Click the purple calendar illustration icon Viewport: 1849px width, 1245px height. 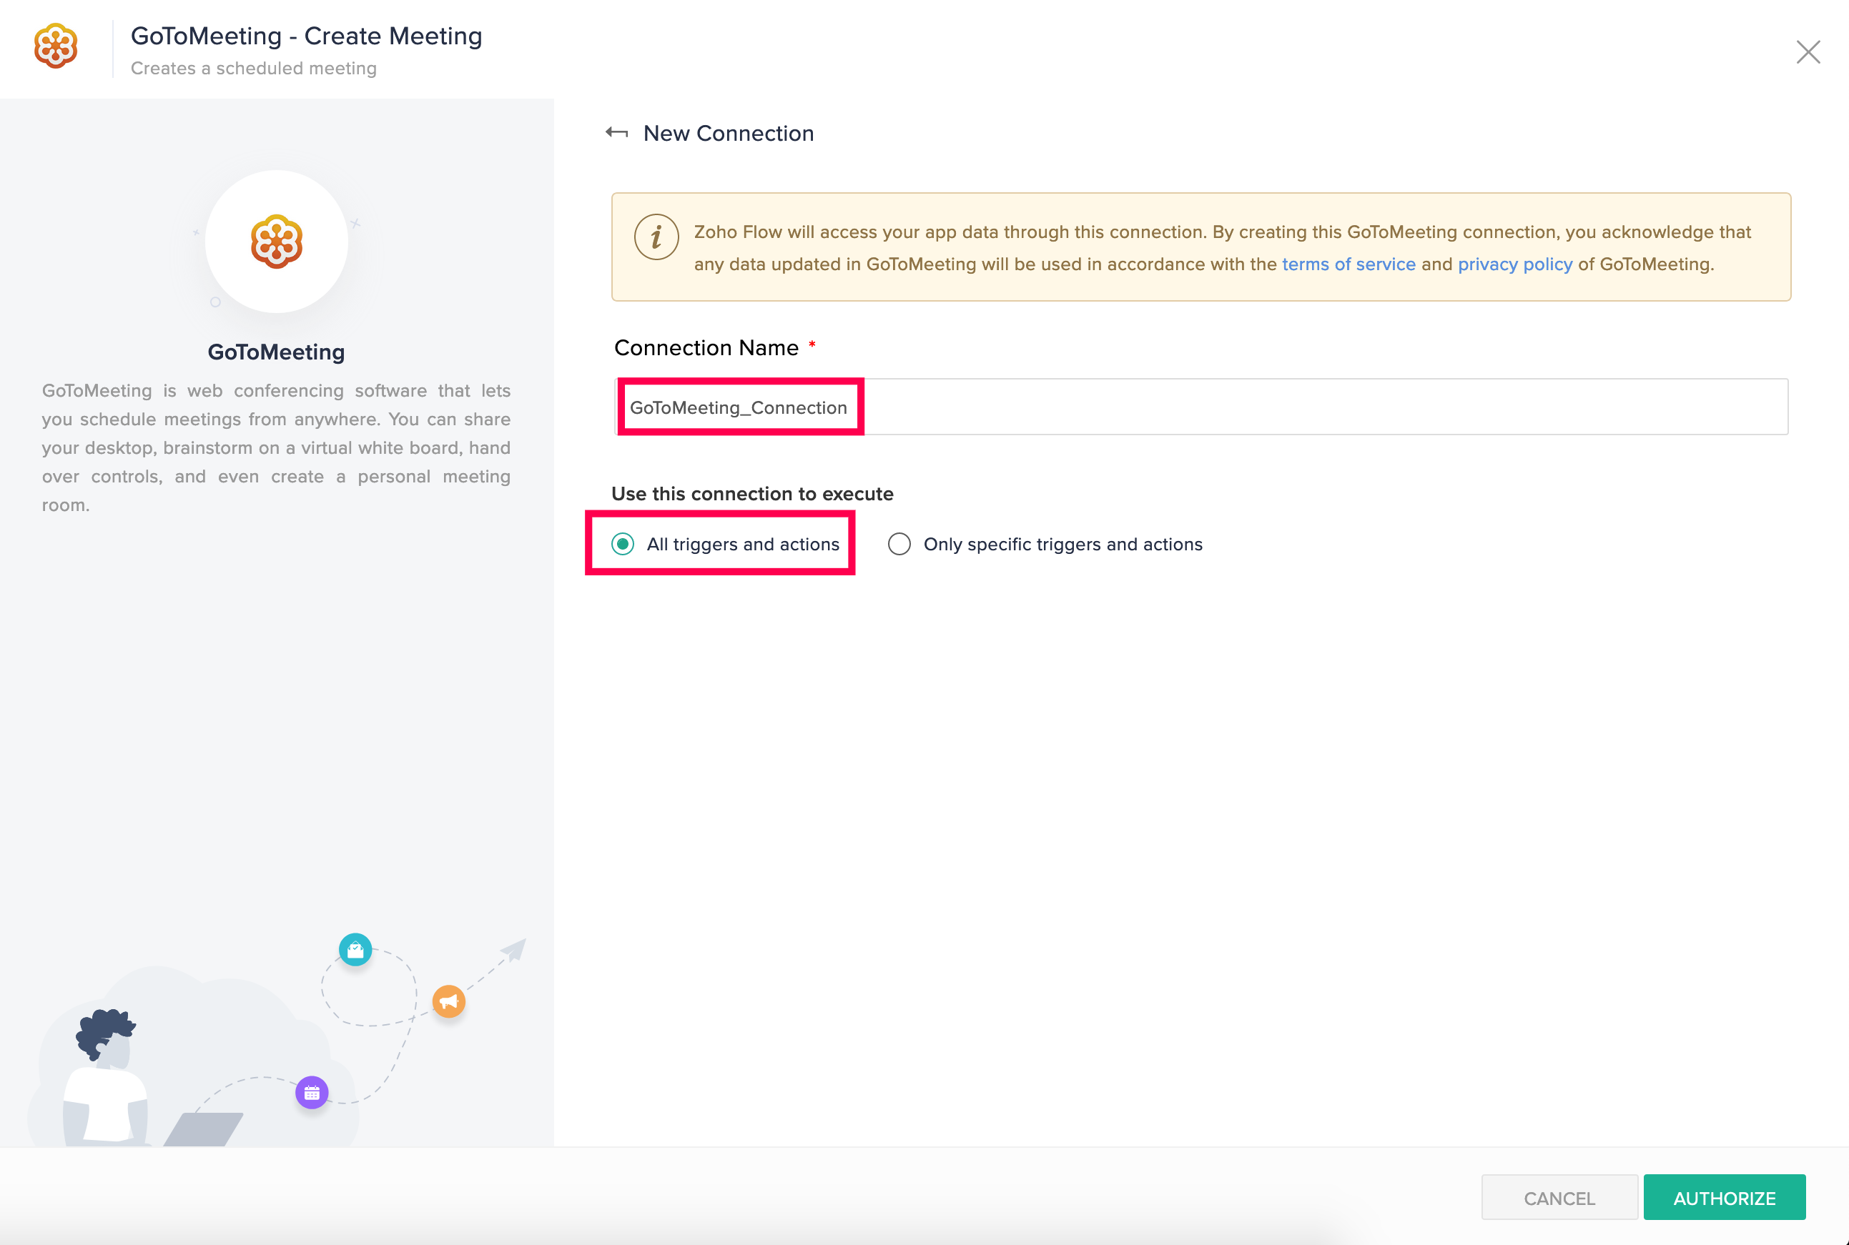pos(312,1093)
